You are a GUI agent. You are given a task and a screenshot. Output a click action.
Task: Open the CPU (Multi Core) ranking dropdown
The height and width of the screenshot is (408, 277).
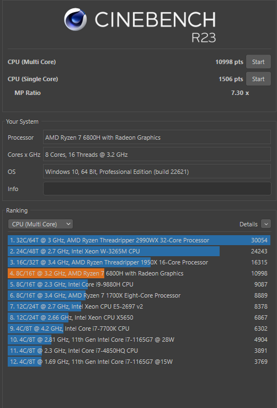(41, 224)
